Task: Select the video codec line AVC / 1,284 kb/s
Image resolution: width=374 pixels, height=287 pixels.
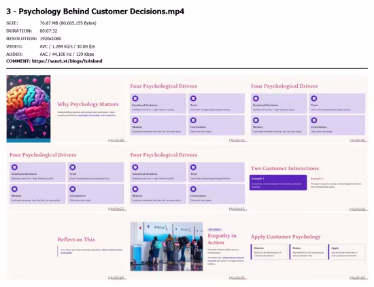Action: pos(67,46)
